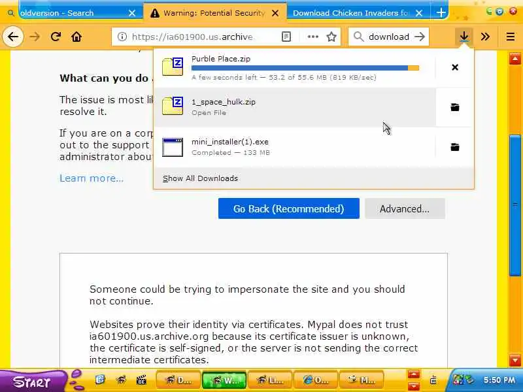The image size is (523, 392).
Task: Click the Forward navigation arrow
Action: click(x=35, y=37)
